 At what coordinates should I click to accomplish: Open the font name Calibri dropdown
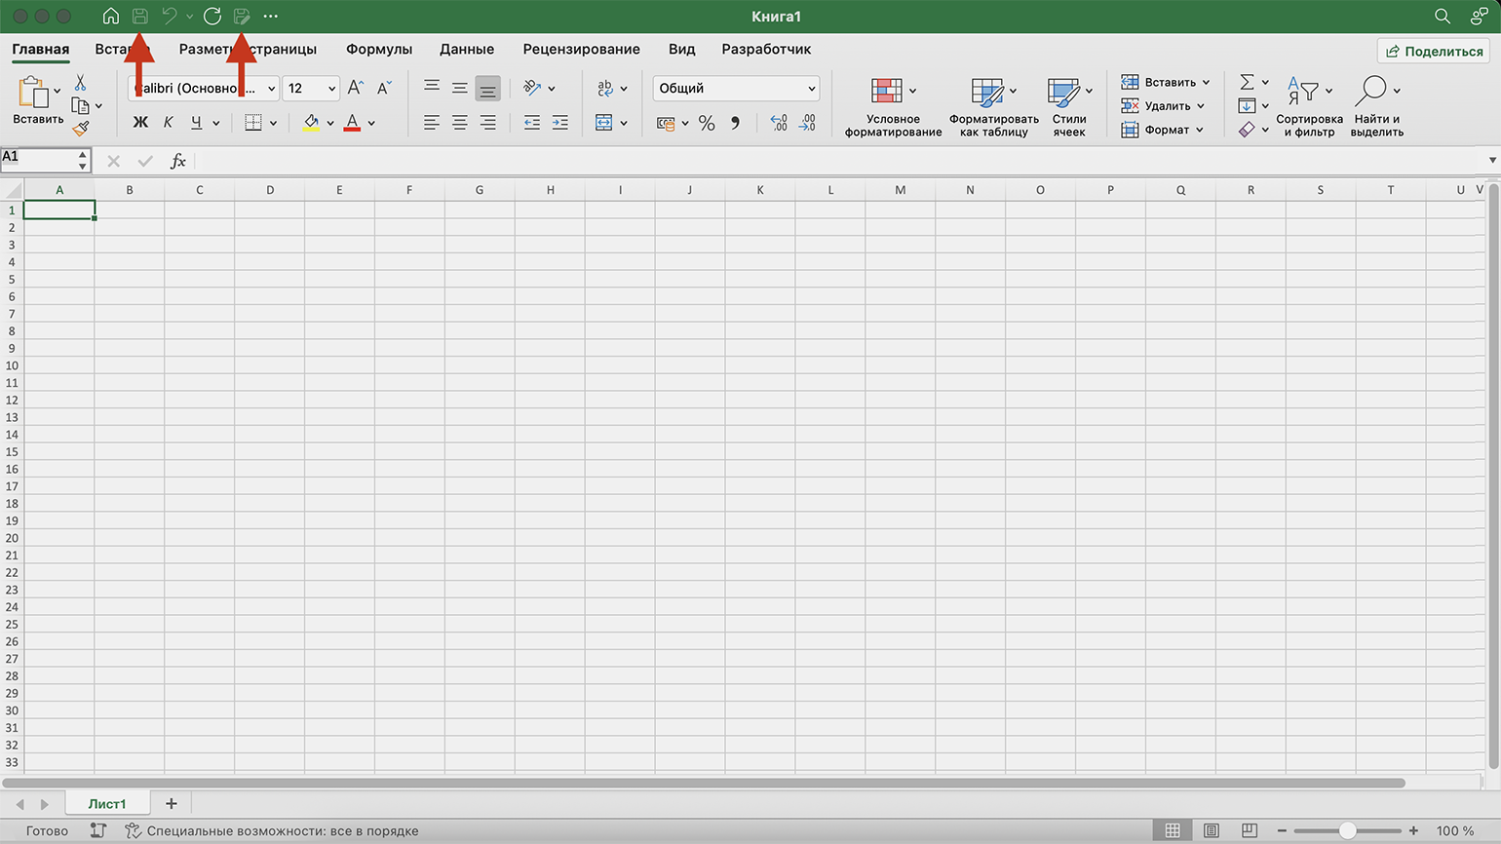(271, 89)
